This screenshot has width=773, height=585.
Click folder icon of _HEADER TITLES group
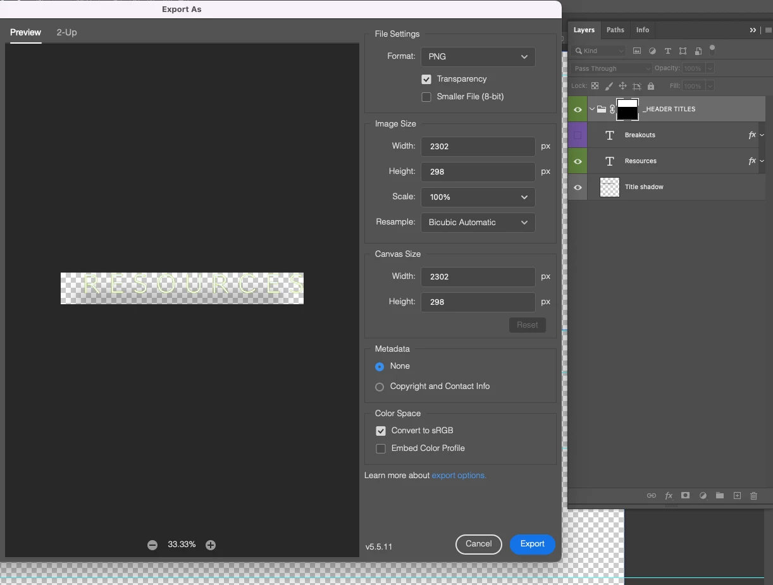pyautogui.click(x=602, y=109)
